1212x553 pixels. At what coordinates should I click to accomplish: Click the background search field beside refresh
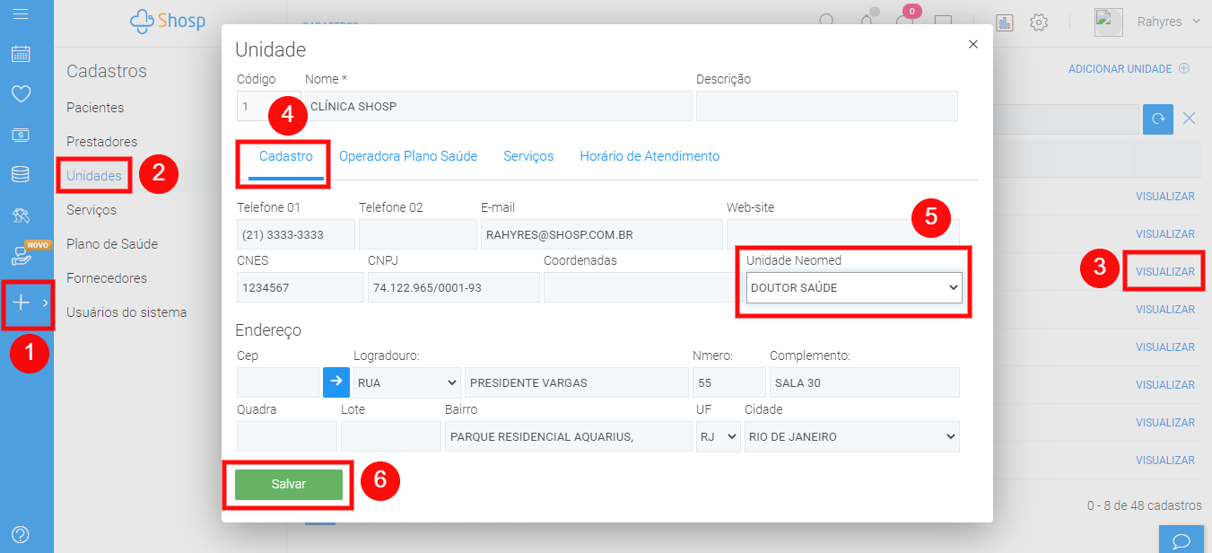coord(1066,118)
